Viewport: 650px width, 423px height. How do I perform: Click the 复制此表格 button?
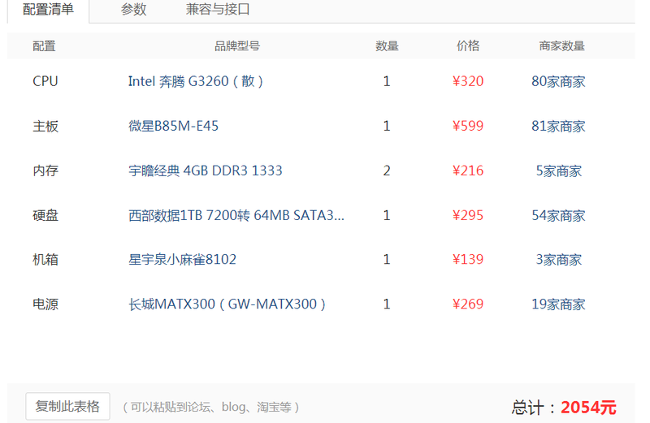67,407
